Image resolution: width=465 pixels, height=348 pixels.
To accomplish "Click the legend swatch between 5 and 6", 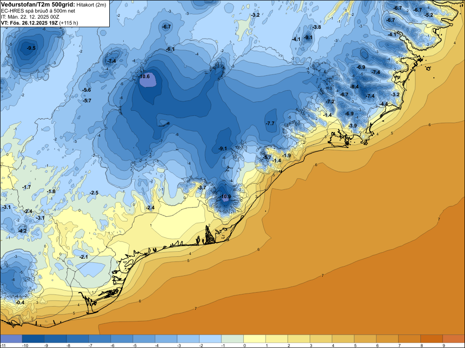I will click(x=365, y=339).
